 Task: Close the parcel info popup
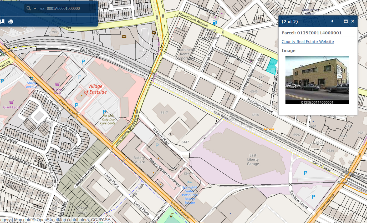click(x=353, y=21)
